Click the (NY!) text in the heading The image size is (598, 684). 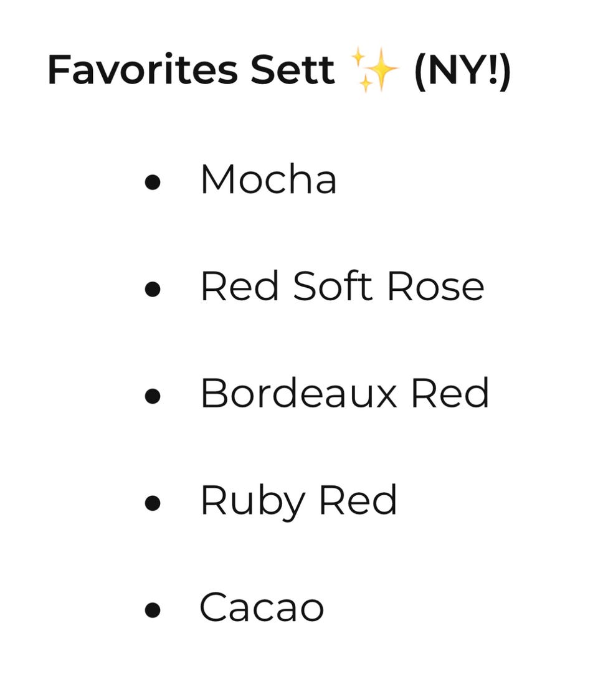click(x=462, y=71)
